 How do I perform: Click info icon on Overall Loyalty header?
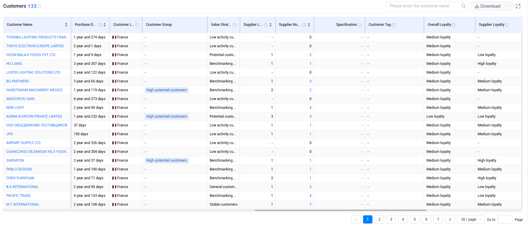point(454,25)
